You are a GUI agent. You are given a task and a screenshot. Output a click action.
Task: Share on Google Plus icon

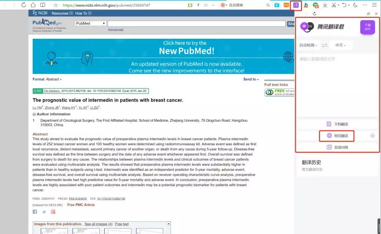(x=53, y=212)
